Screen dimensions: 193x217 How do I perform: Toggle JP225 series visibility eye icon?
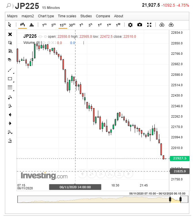click(x=40, y=37)
